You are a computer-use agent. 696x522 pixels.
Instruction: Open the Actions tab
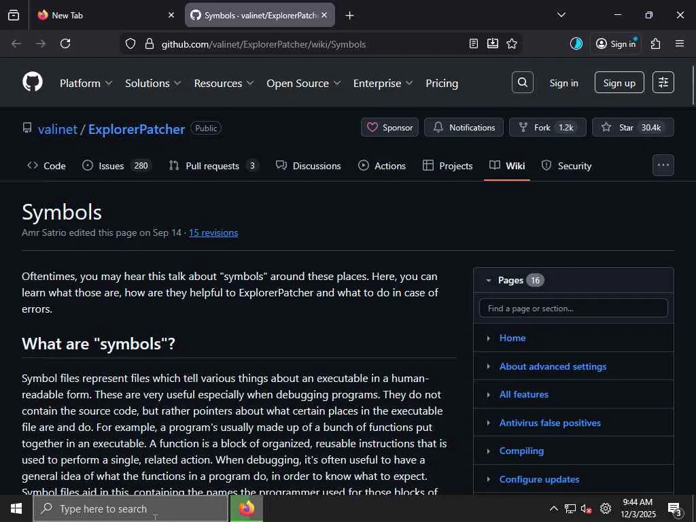(382, 166)
